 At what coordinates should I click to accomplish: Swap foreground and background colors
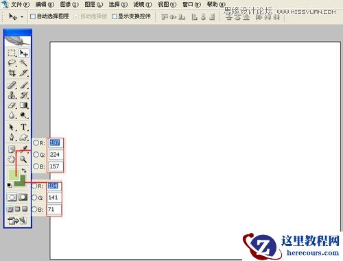24,171
